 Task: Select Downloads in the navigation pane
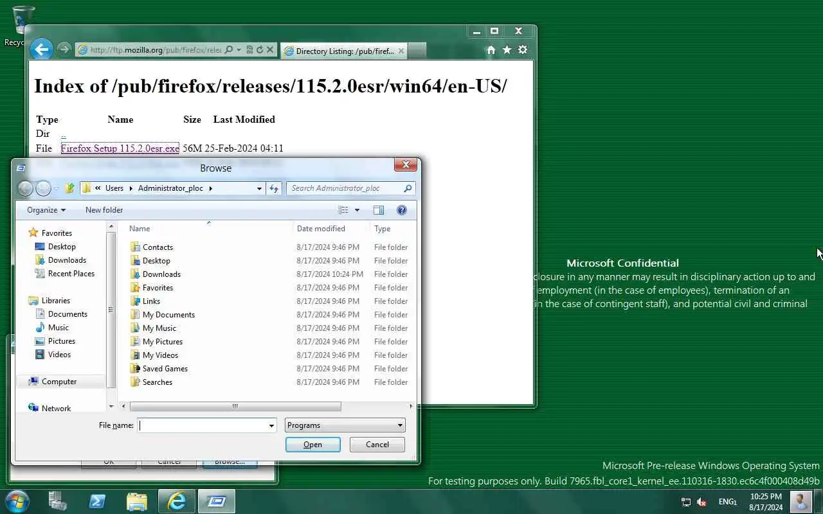tap(67, 260)
